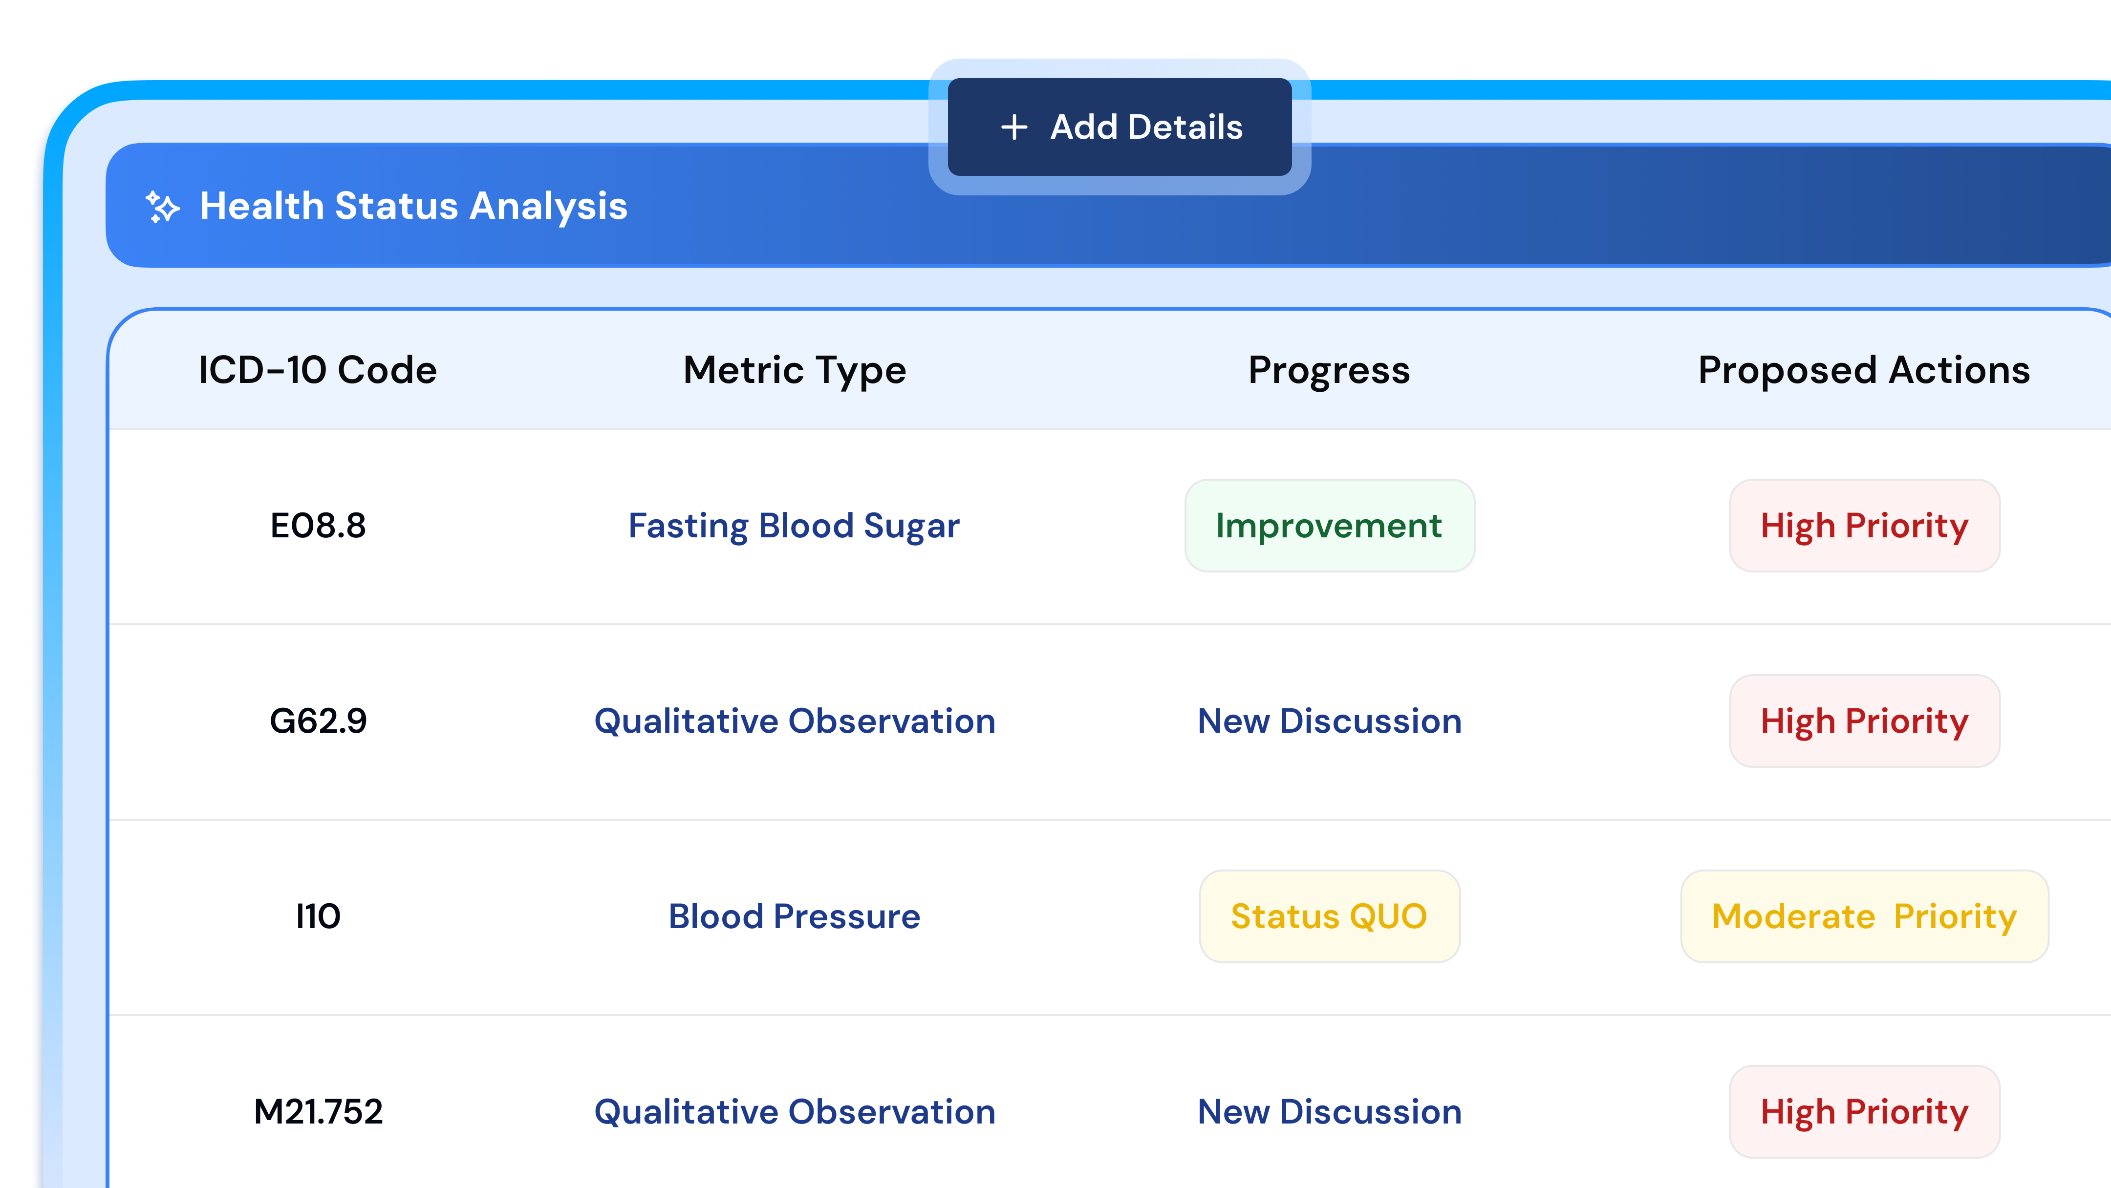Viewport: 2111px width, 1188px height.
Task: Click the plus icon on Add Details button
Action: (1013, 127)
